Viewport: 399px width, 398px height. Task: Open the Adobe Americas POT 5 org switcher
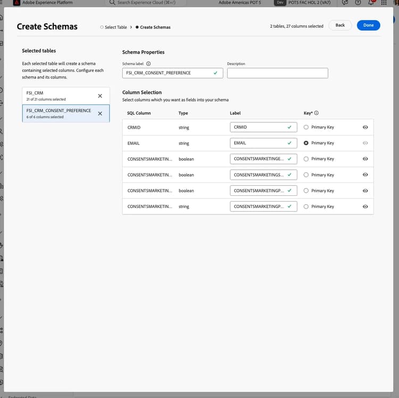click(240, 3)
